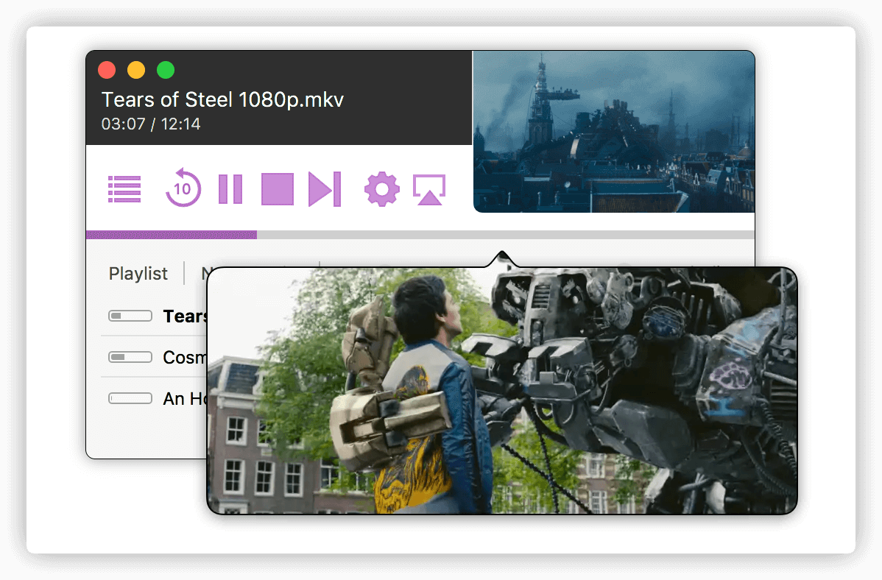Pause the current video
Image resolution: width=882 pixels, height=580 pixels.
tap(230, 188)
